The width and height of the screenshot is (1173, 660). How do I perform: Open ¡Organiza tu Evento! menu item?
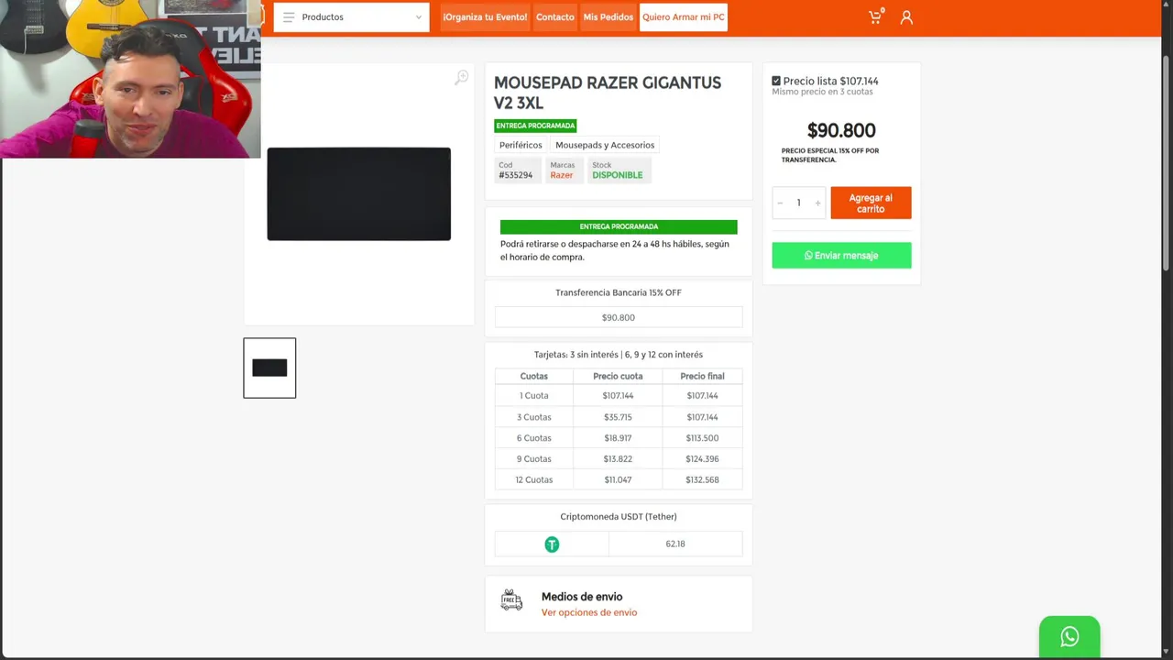(x=485, y=17)
